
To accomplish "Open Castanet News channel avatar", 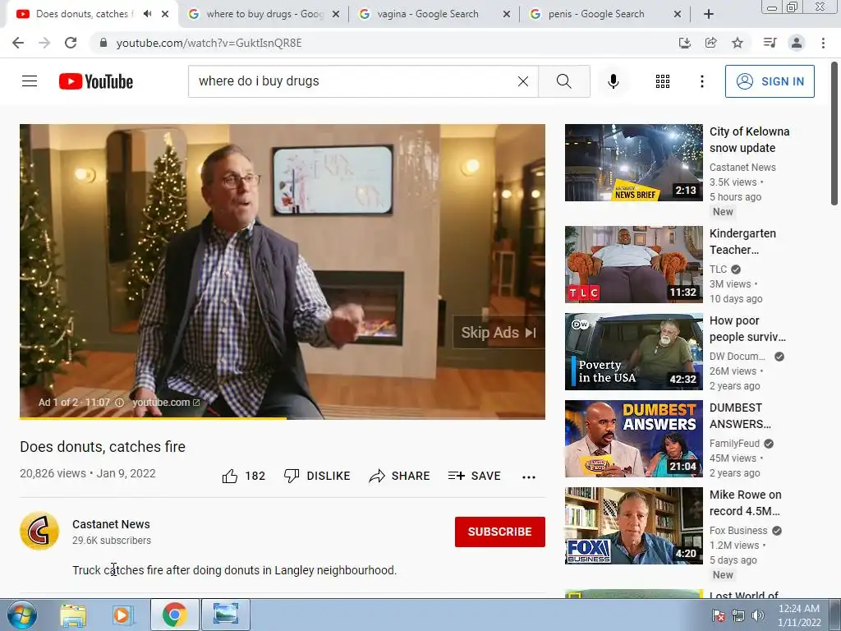I will pyautogui.click(x=39, y=531).
